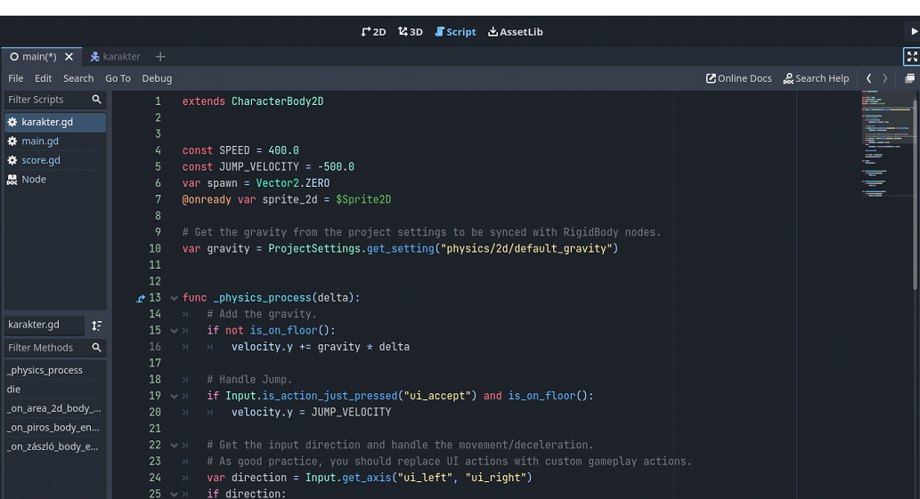
Task: Go to next script with forward arrow
Action: (x=884, y=78)
